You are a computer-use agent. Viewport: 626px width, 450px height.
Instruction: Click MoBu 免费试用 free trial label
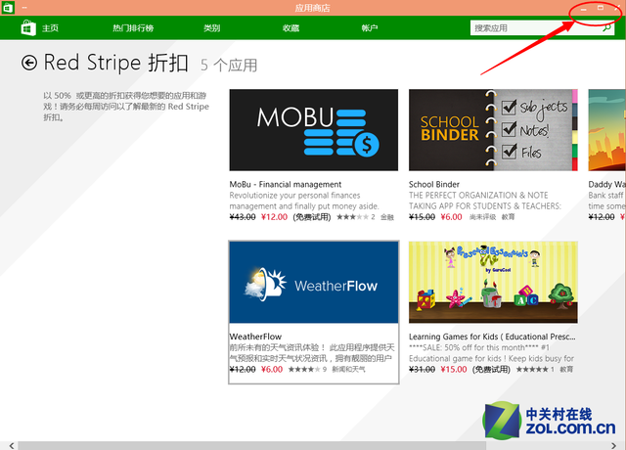[x=312, y=217]
